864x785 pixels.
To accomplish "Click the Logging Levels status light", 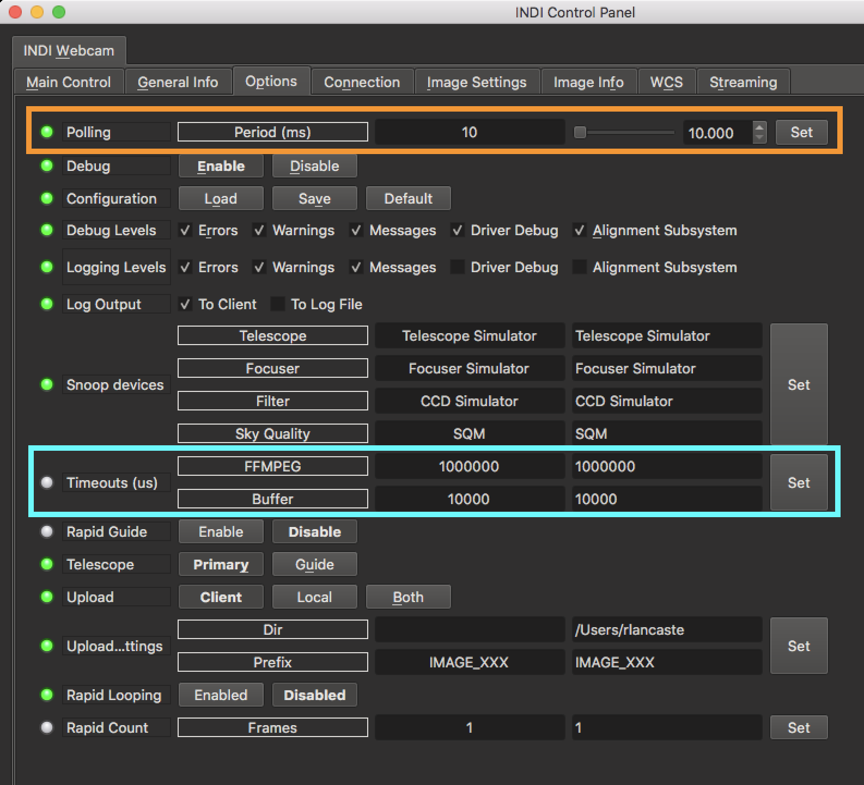I will click(x=47, y=267).
